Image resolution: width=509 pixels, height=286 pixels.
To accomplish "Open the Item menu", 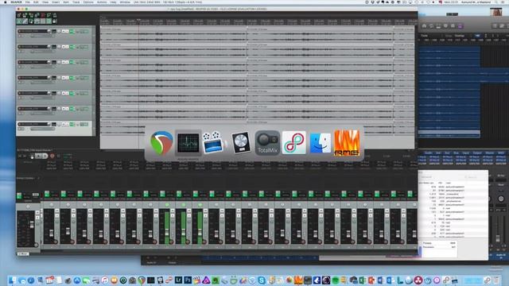I will [66, 2].
